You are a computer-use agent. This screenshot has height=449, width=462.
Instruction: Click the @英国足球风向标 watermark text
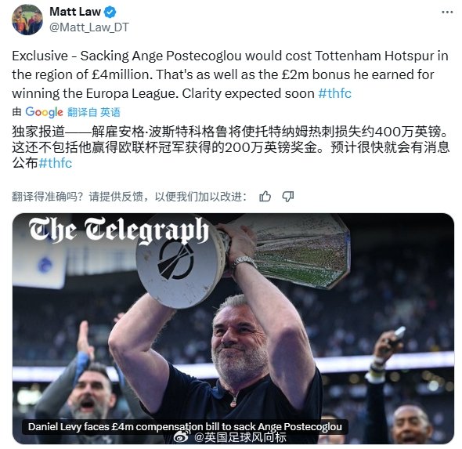click(240, 437)
